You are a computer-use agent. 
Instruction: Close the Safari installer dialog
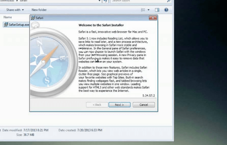(x=153, y=18)
